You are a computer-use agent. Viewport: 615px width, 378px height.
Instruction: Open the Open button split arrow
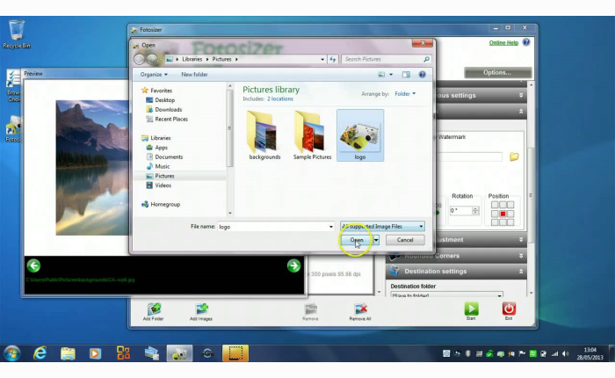tap(376, 240)
